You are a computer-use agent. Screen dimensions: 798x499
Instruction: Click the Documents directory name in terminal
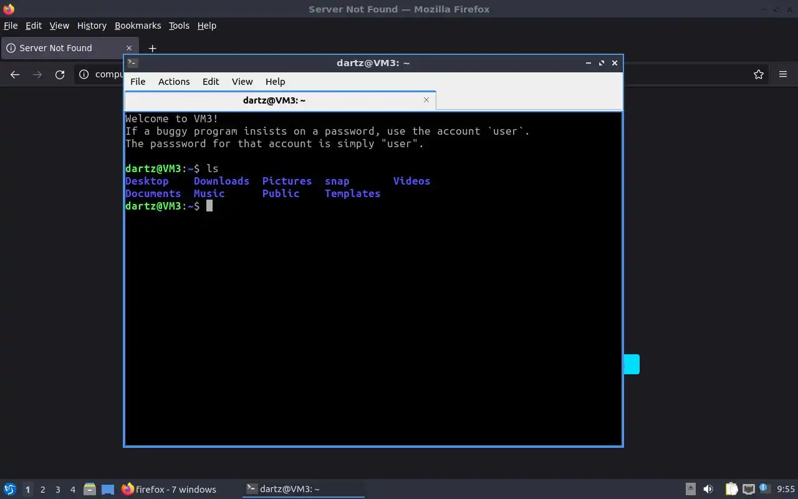153,194
